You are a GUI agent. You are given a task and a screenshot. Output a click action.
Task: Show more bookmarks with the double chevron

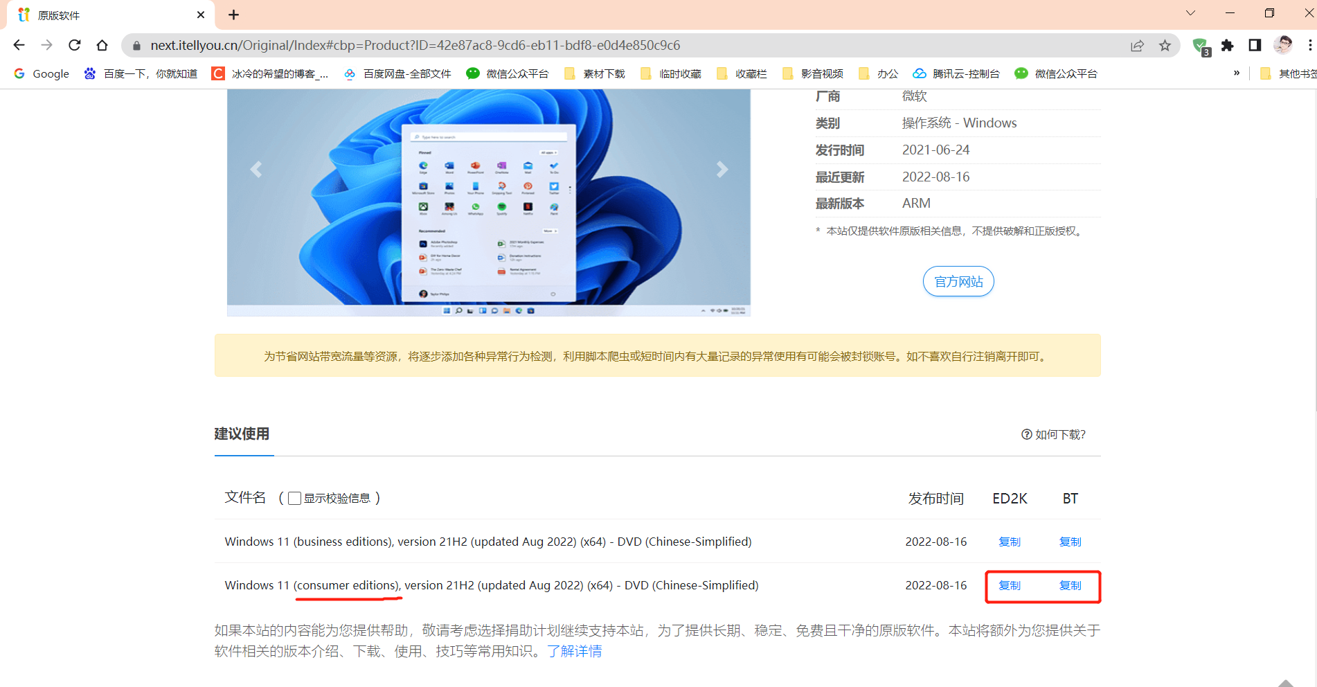pos(1237,73)
